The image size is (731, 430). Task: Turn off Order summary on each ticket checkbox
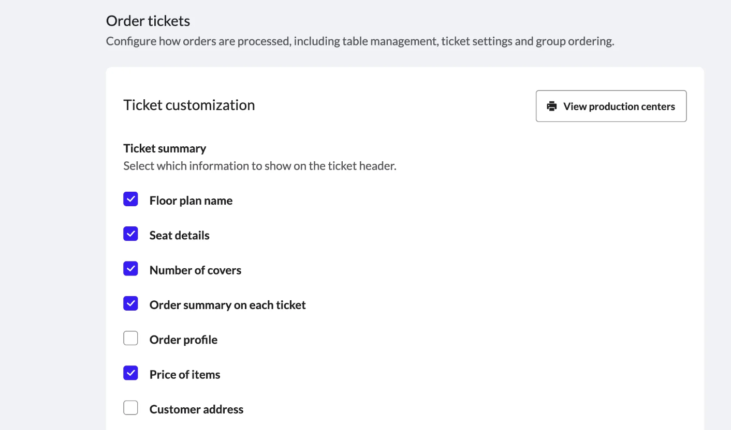(130, 303)
